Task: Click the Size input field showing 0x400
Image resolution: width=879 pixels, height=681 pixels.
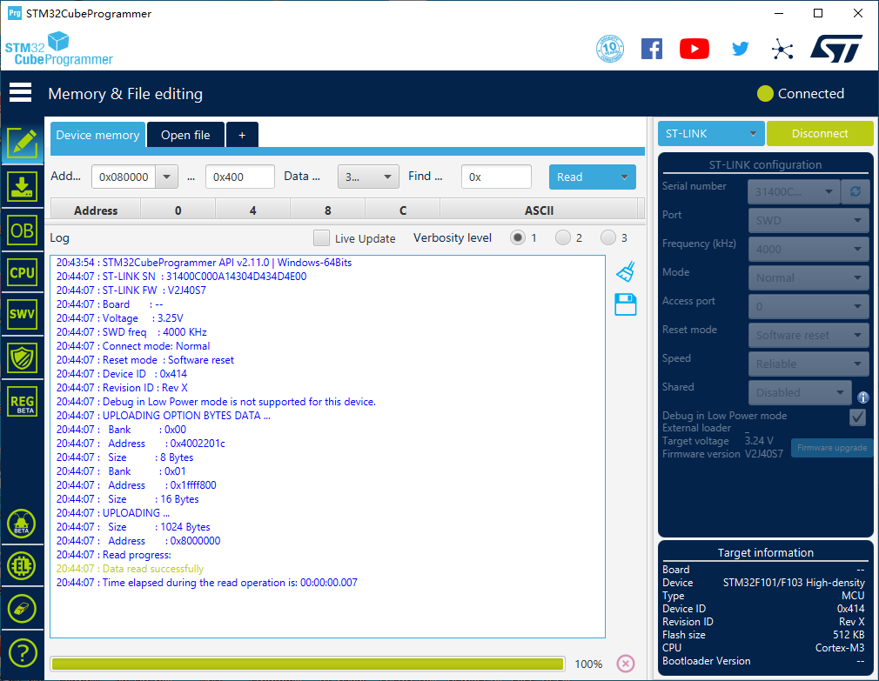Action: pos(239,177)
